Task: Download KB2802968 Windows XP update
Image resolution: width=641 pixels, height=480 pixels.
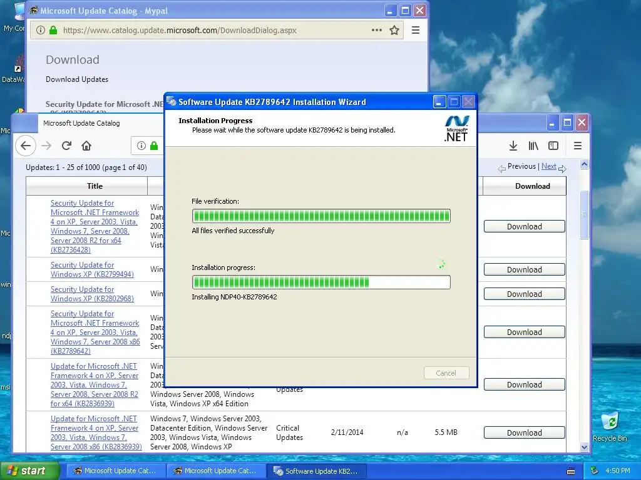Action: pos(525,294)
